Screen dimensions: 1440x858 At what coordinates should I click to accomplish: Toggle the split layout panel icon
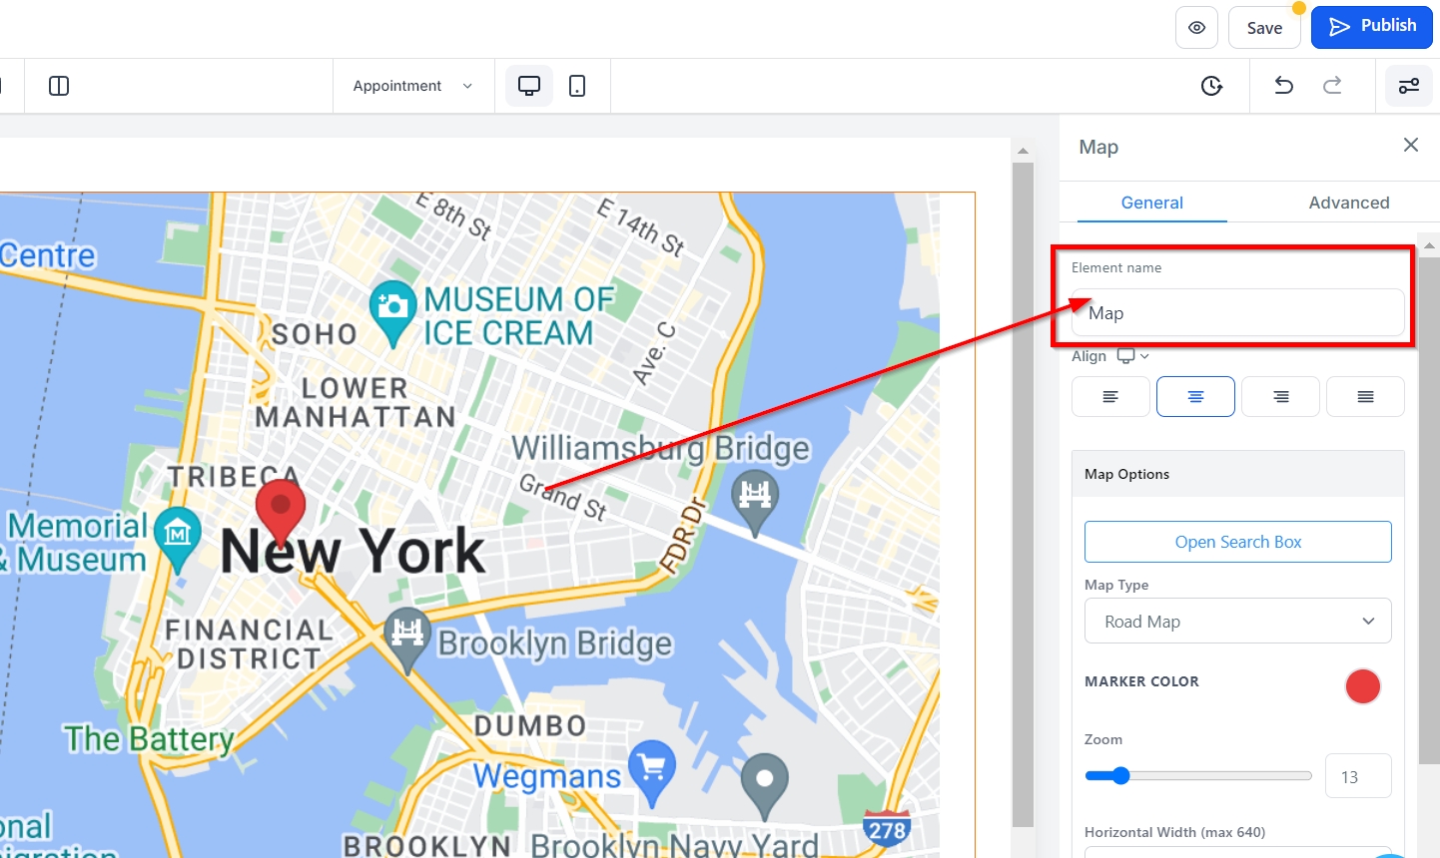point(59,86)
